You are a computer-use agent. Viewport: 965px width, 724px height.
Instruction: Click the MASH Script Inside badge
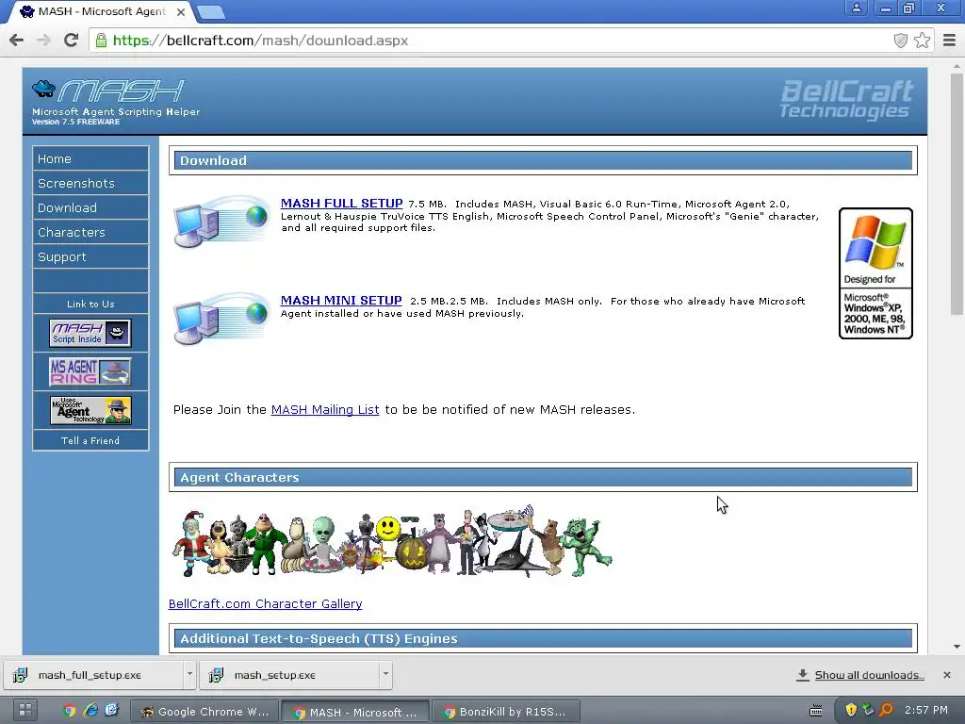click(90, 333)
